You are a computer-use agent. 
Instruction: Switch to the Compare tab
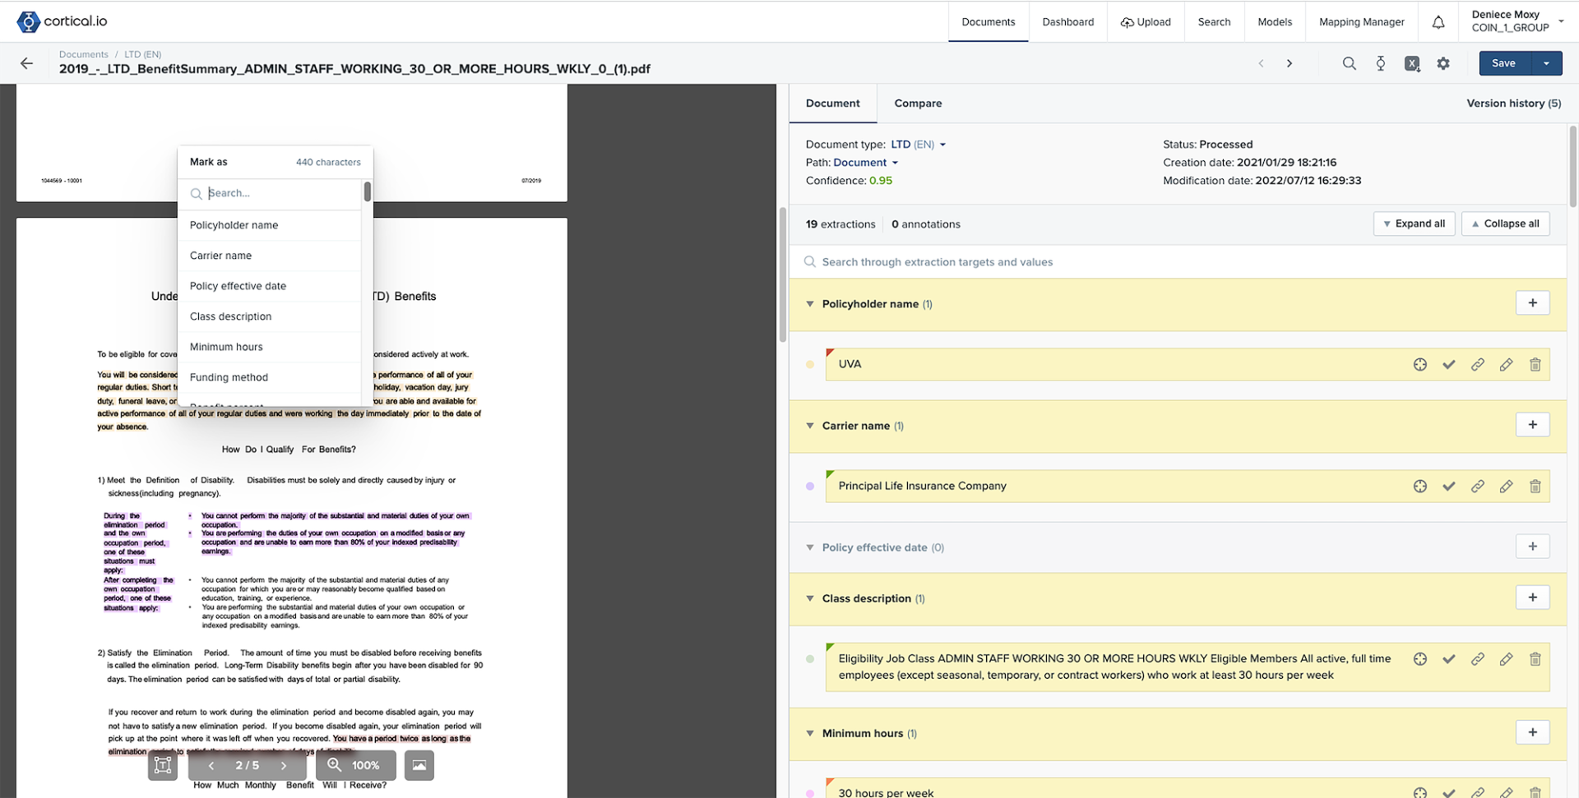(x=918, y=103)
